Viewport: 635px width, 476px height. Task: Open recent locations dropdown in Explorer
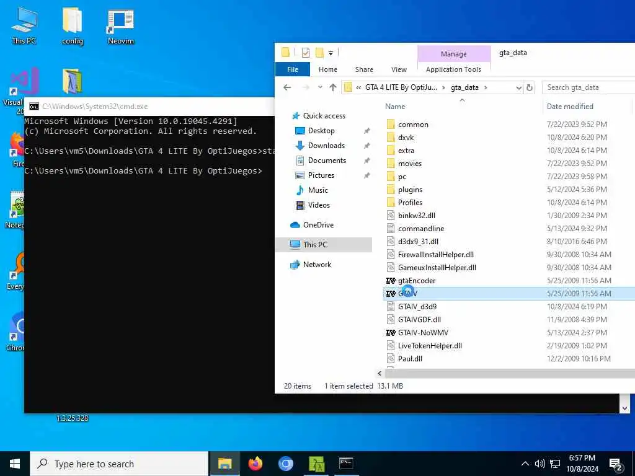[x=320, y=87]
